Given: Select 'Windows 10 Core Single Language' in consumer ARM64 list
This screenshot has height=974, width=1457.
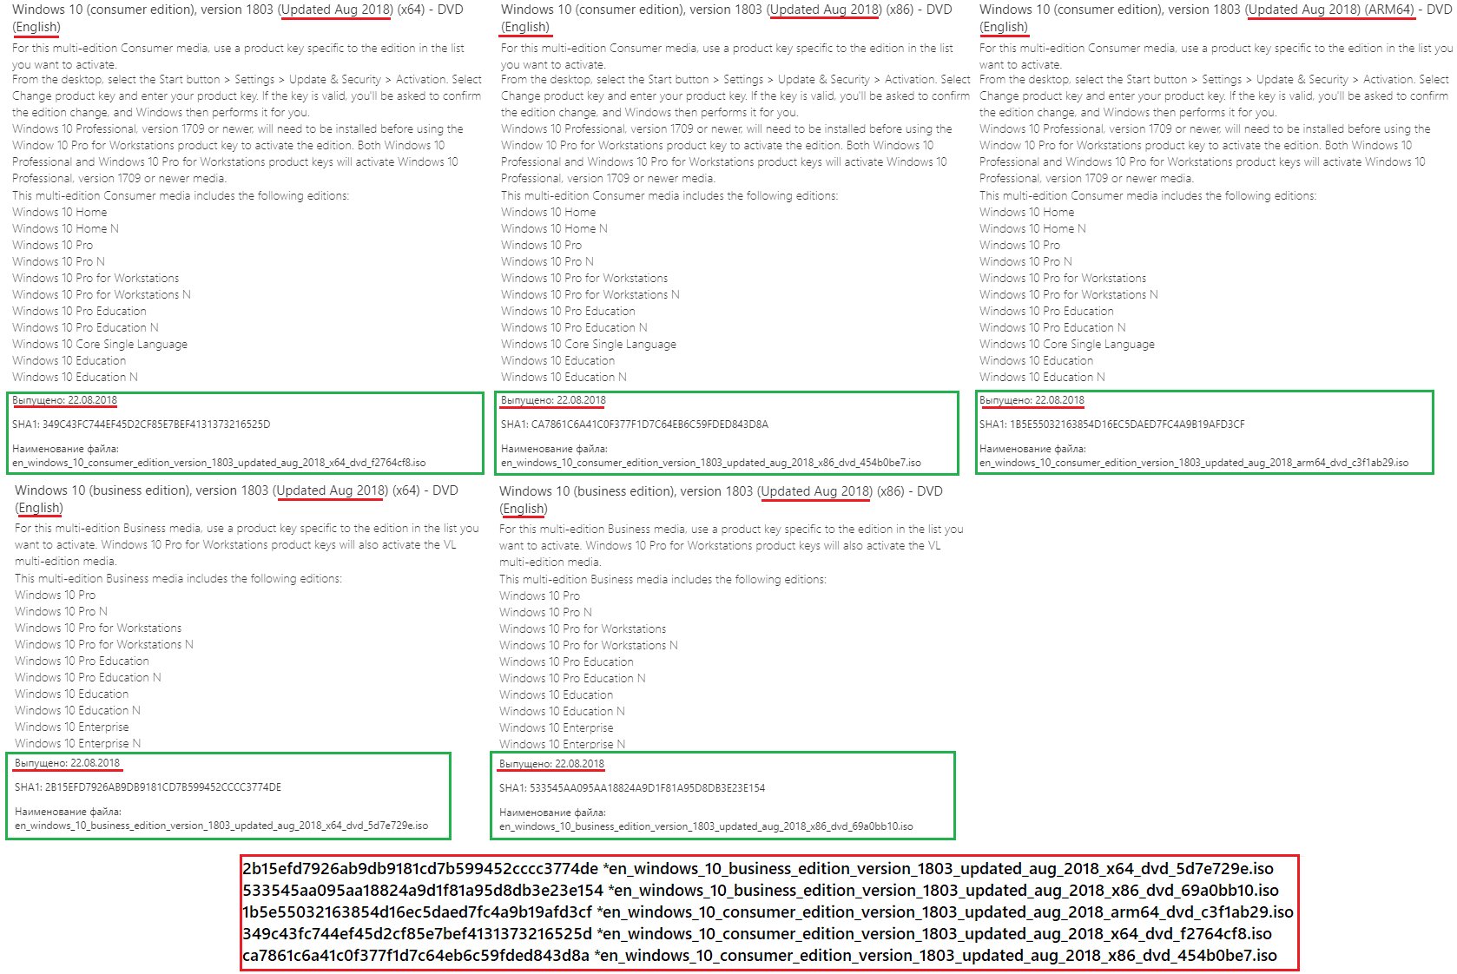Looking at the screenshot, I should (1067, 344).
